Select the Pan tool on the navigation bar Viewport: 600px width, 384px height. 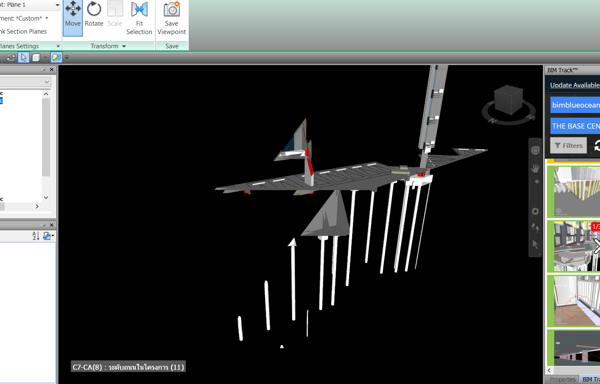(x=535, y=168)
